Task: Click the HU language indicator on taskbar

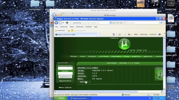Action: pos(150,98)
